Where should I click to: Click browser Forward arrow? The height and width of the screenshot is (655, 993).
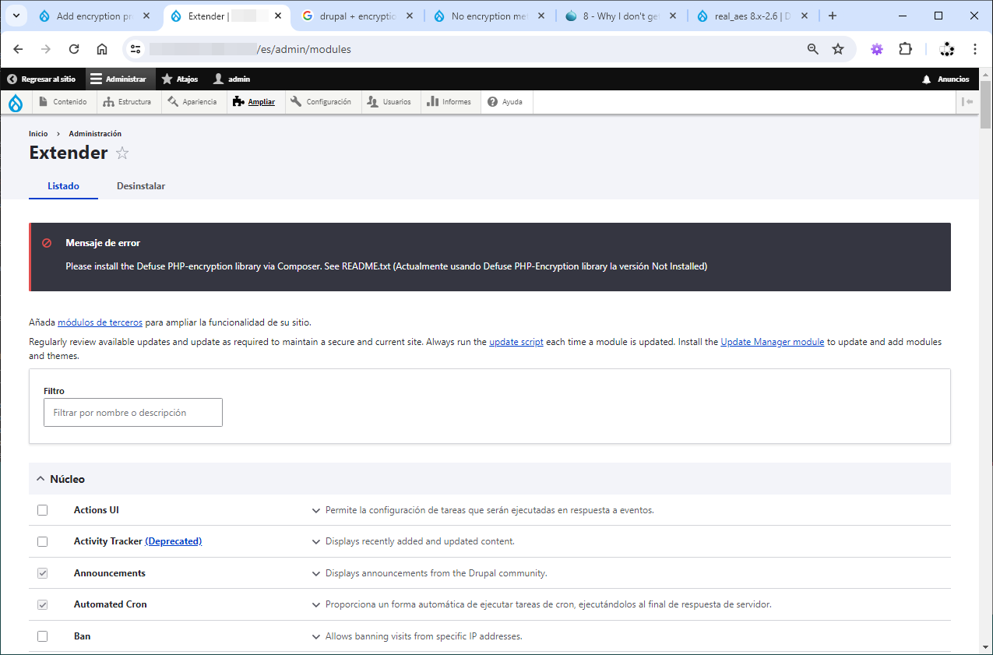click(46, 49)
